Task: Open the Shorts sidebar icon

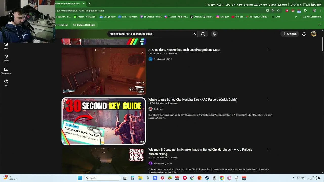Action: tap(6, 58)
